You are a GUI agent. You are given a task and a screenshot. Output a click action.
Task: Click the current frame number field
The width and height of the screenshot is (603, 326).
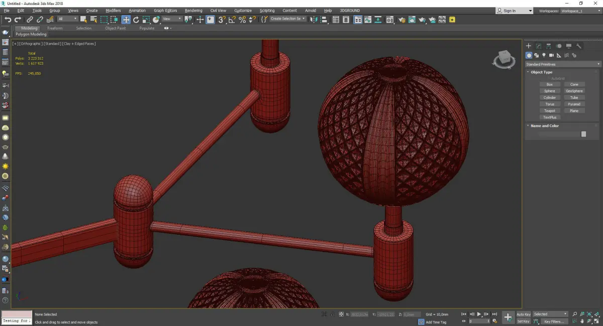tap(479, 321)
